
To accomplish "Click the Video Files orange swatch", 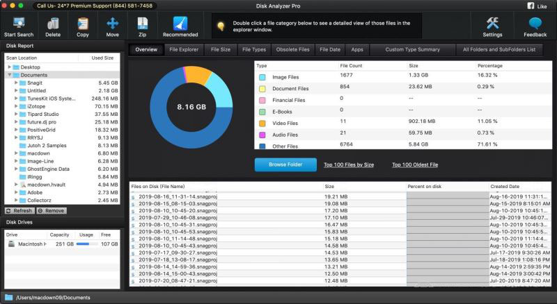I will tap(262, 124).
